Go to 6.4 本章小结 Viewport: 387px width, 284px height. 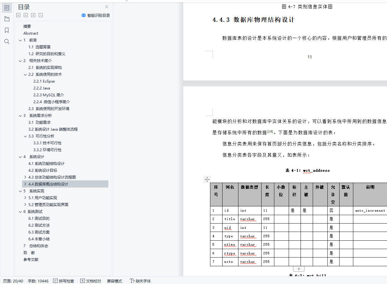click(x=39, y=239)
